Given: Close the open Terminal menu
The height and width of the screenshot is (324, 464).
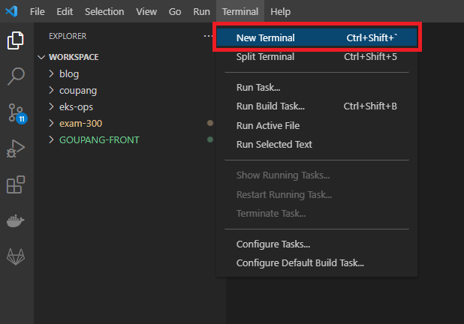Looking at the screenshot, I should tap(240, 11).
